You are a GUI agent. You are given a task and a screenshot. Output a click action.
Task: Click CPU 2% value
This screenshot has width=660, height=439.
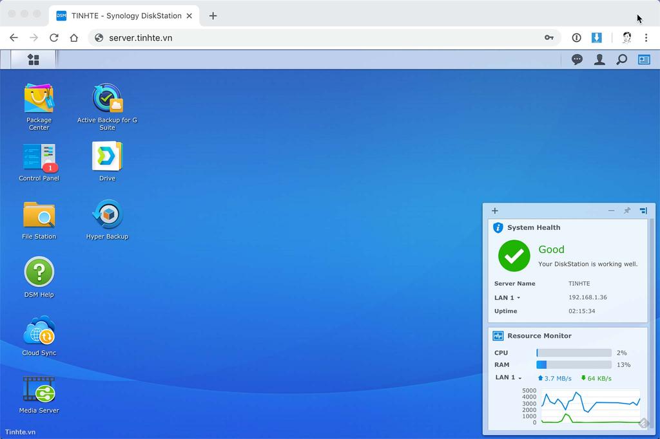tap(622, 353)
